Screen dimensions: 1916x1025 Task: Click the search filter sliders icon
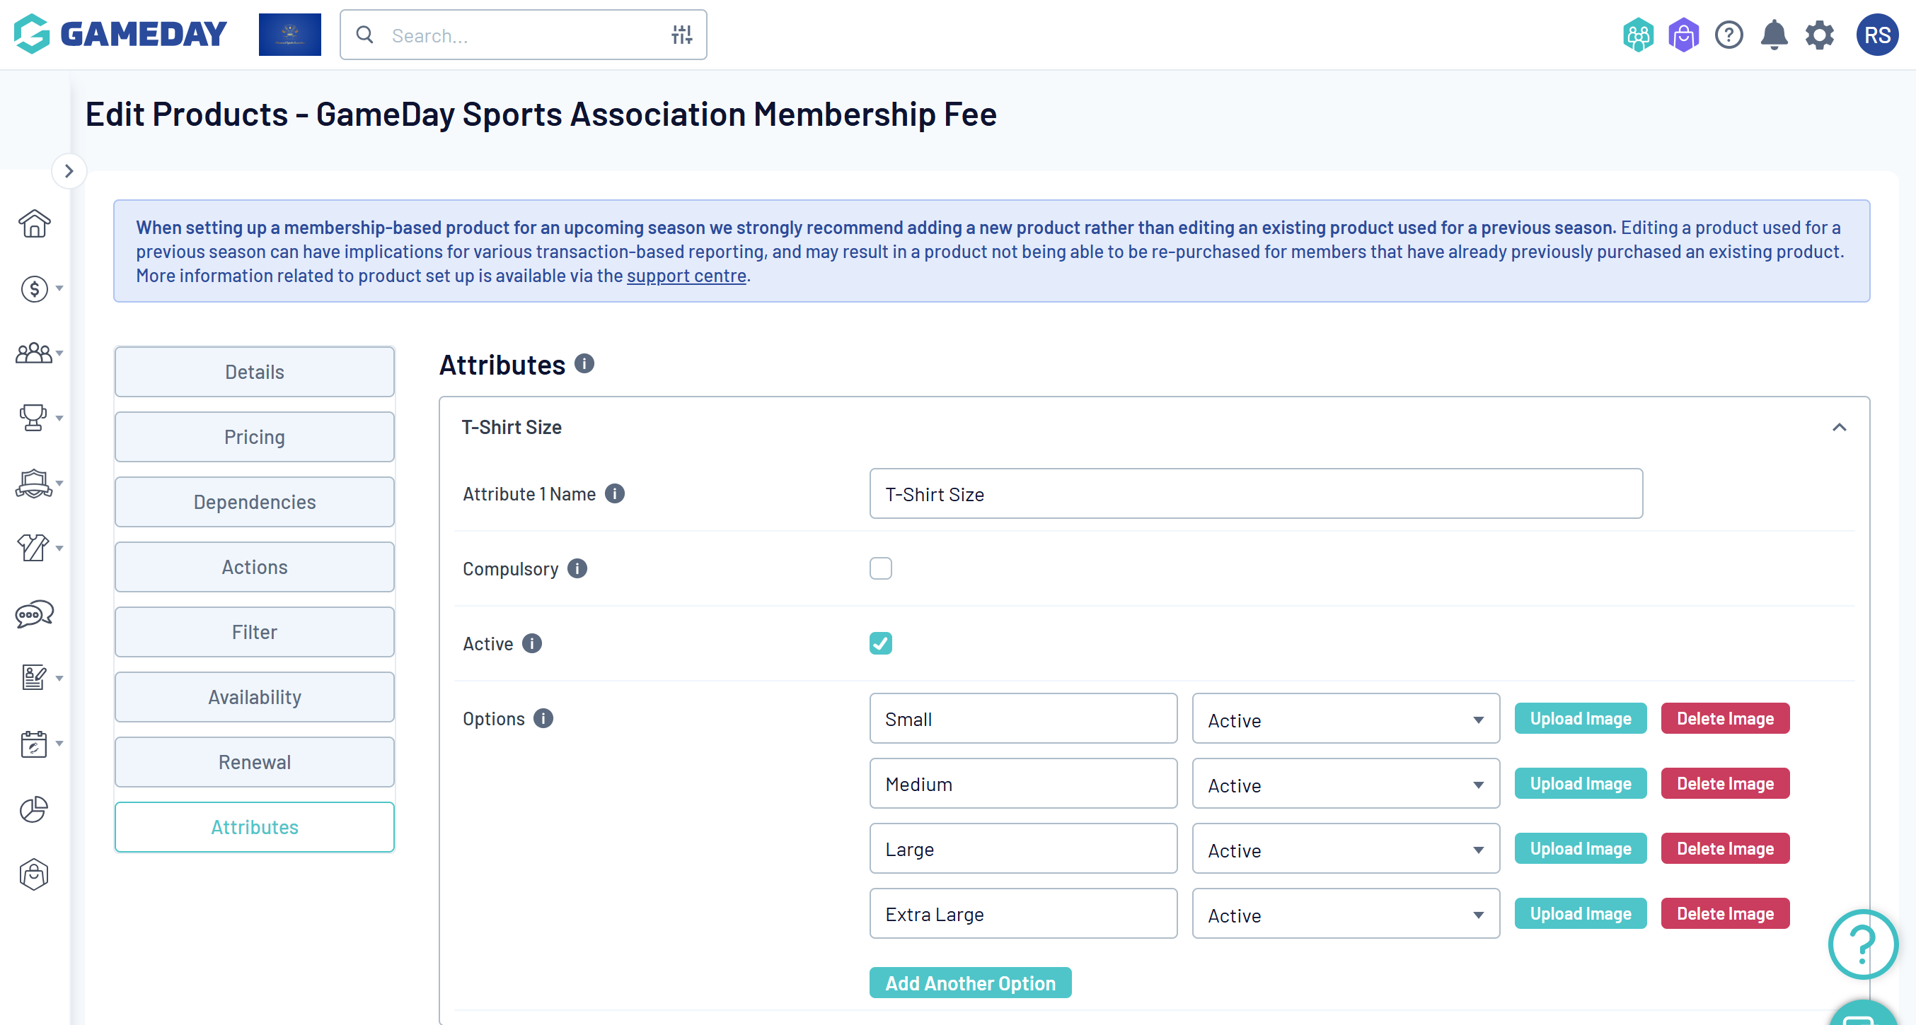[x=681, y=35]
